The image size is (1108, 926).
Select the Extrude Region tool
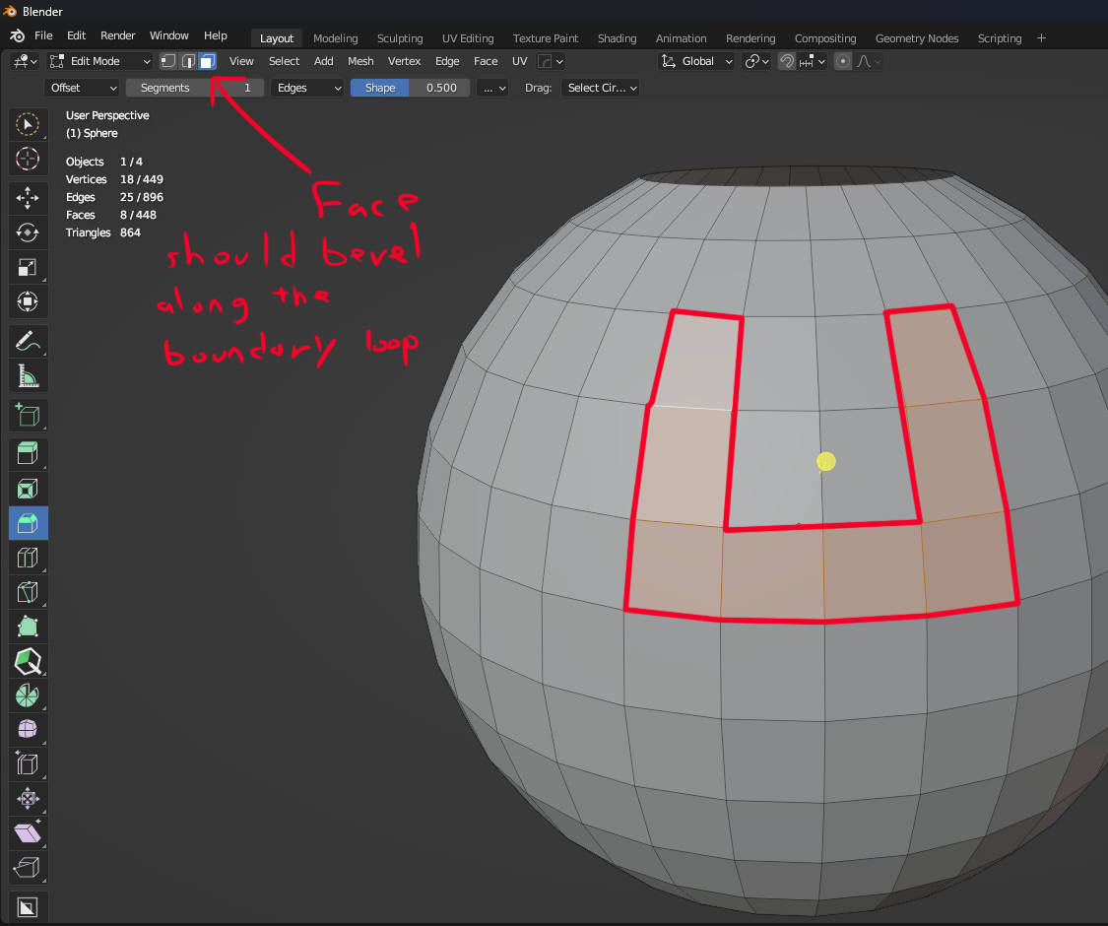coord(28,454)
